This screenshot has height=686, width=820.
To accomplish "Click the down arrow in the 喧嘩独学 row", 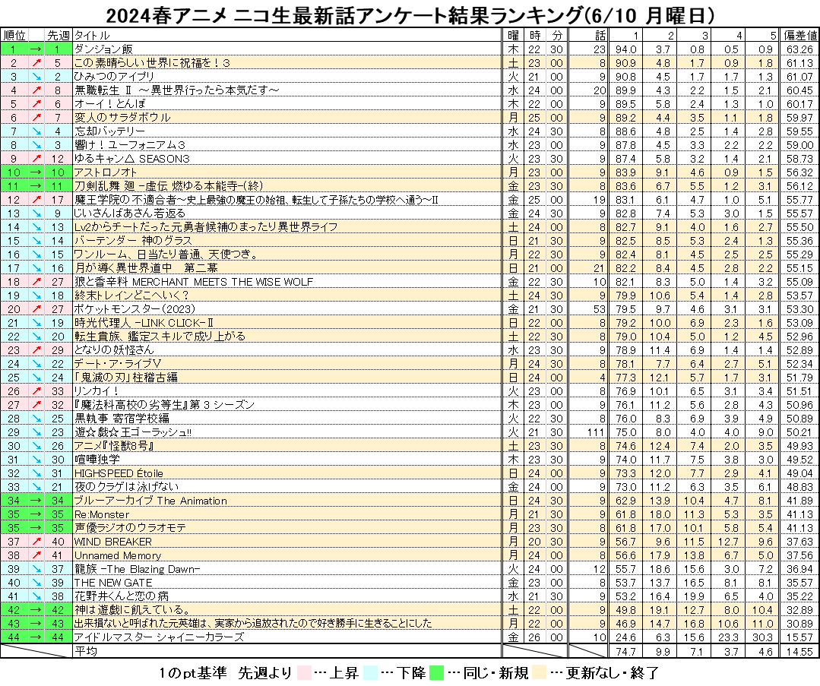I will (36, 459).
